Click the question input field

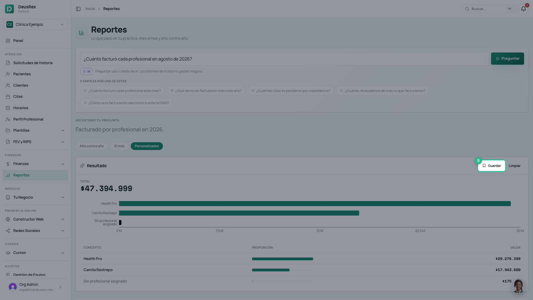pyautogui.click(x=284, y=59)
